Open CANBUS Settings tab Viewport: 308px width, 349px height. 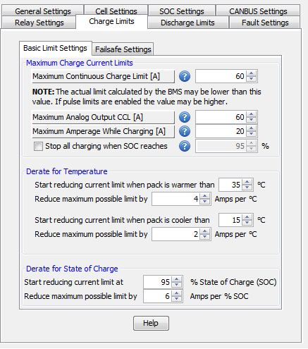(258, 11)
